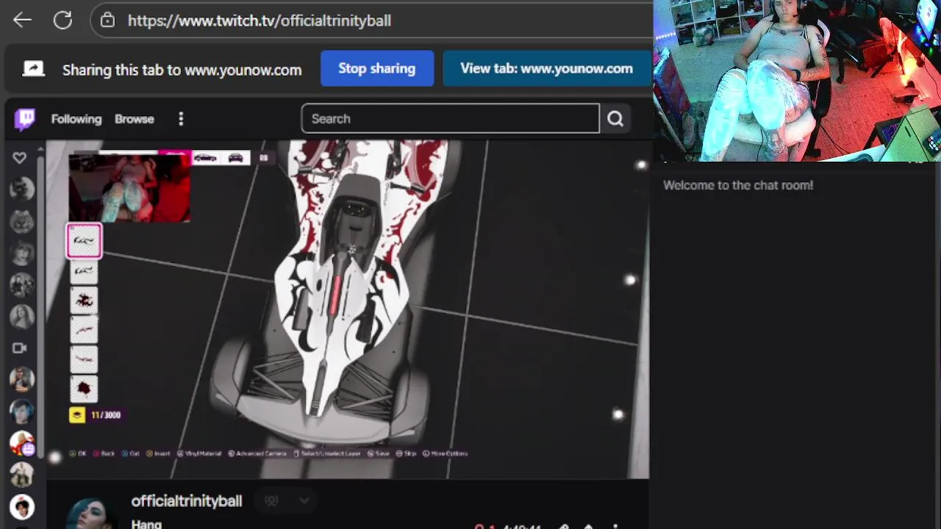Click the OK control hint
941x529 pixels.
point(78,453)
